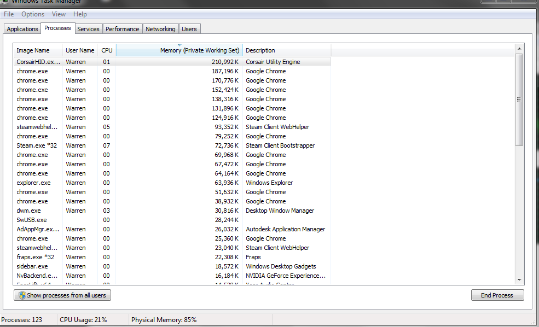539x327 pixels.
Task: Click the Autodesk Application Manager description
Action: (285, 229)
